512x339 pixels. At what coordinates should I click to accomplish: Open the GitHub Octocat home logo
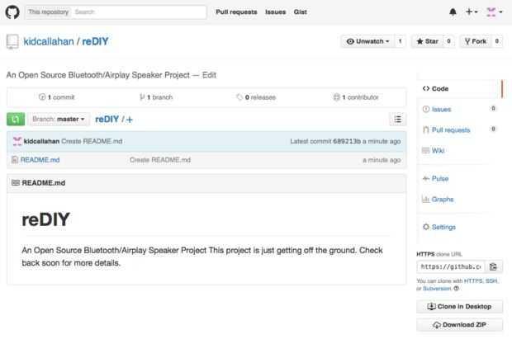click(x=12, y=12)
